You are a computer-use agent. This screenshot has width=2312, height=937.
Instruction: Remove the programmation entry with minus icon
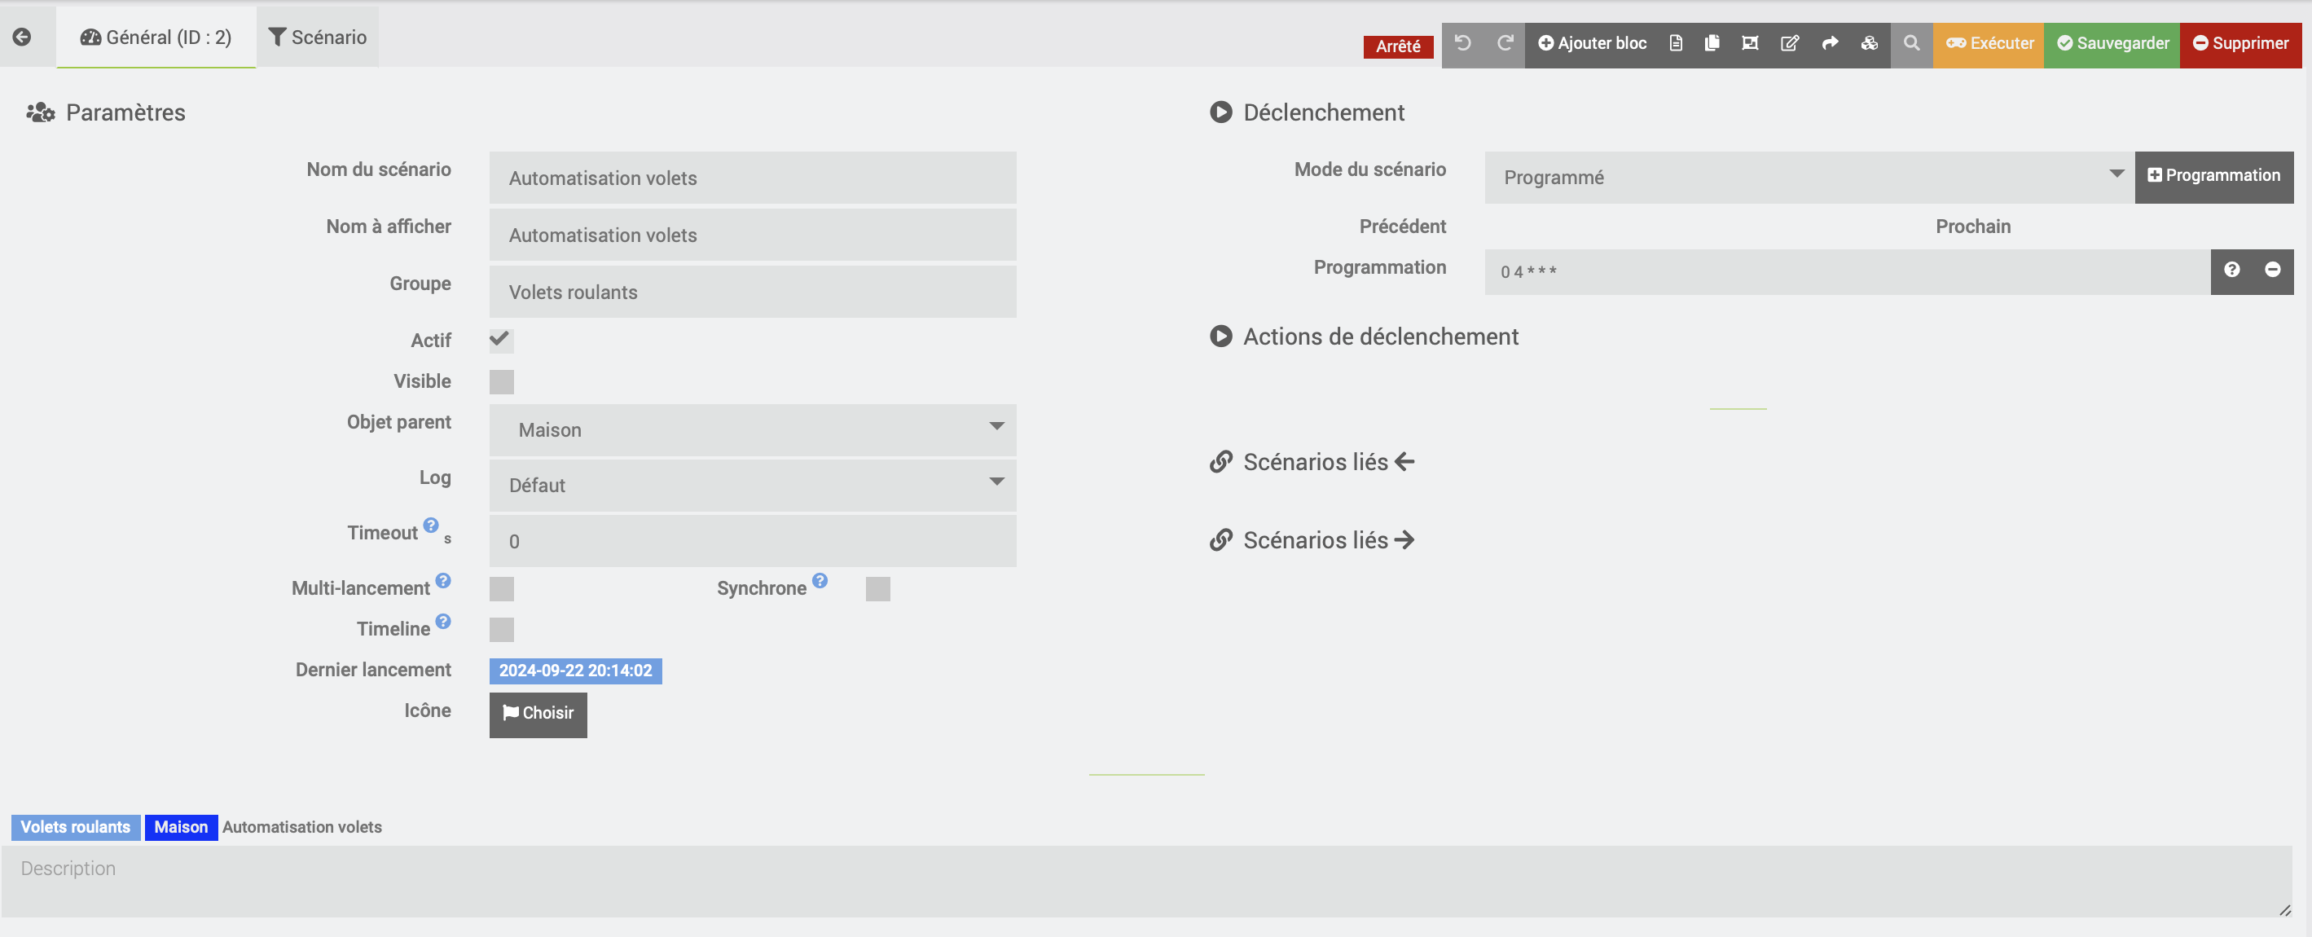pos(2271,271)
